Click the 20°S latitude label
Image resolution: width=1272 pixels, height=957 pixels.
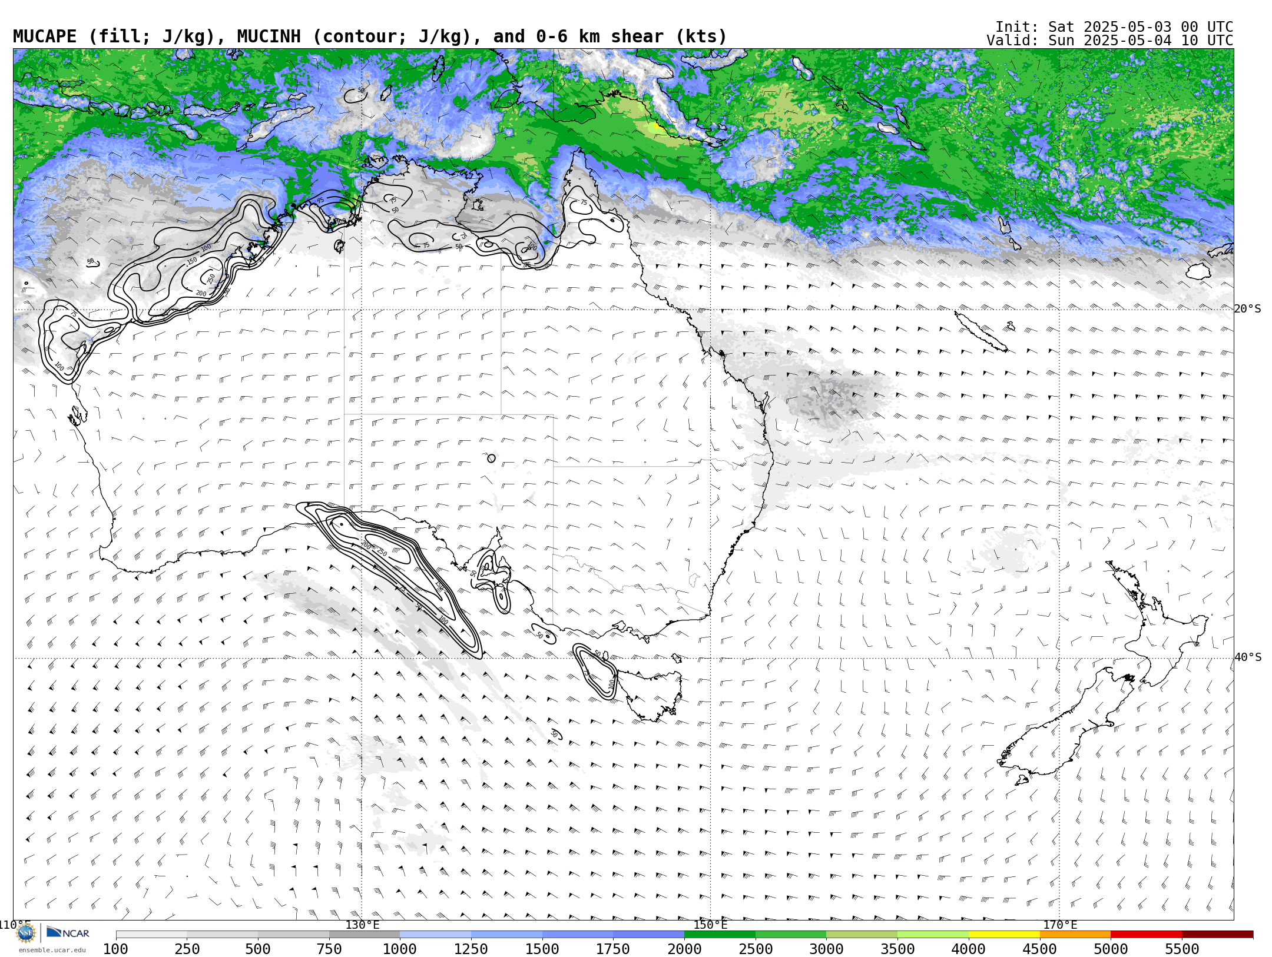1248,309
